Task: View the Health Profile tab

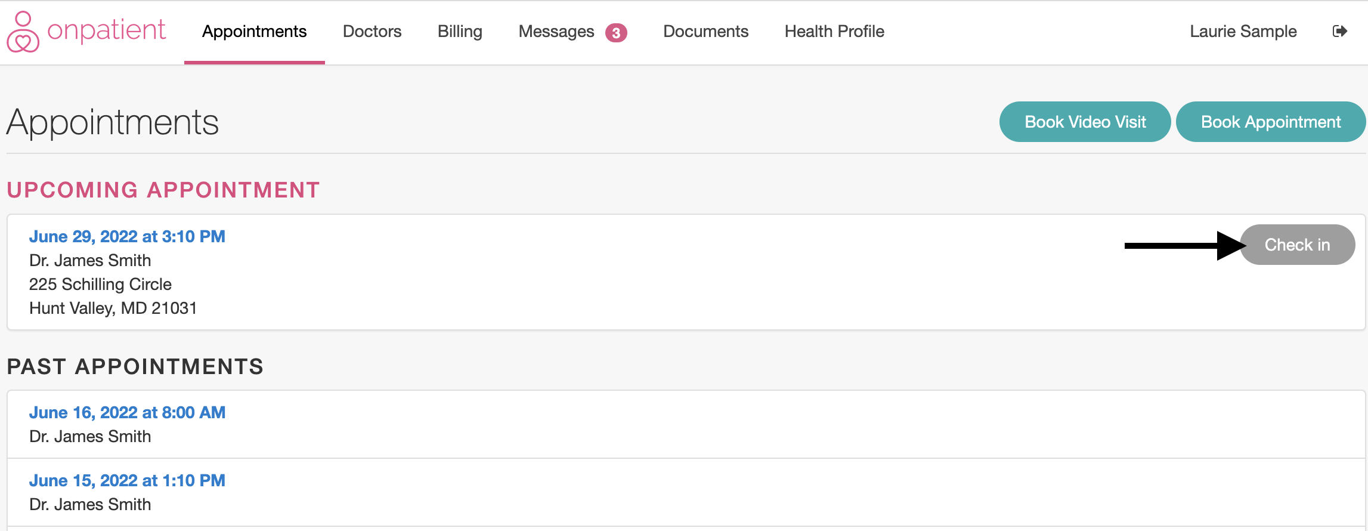Action: pos(834,32)
